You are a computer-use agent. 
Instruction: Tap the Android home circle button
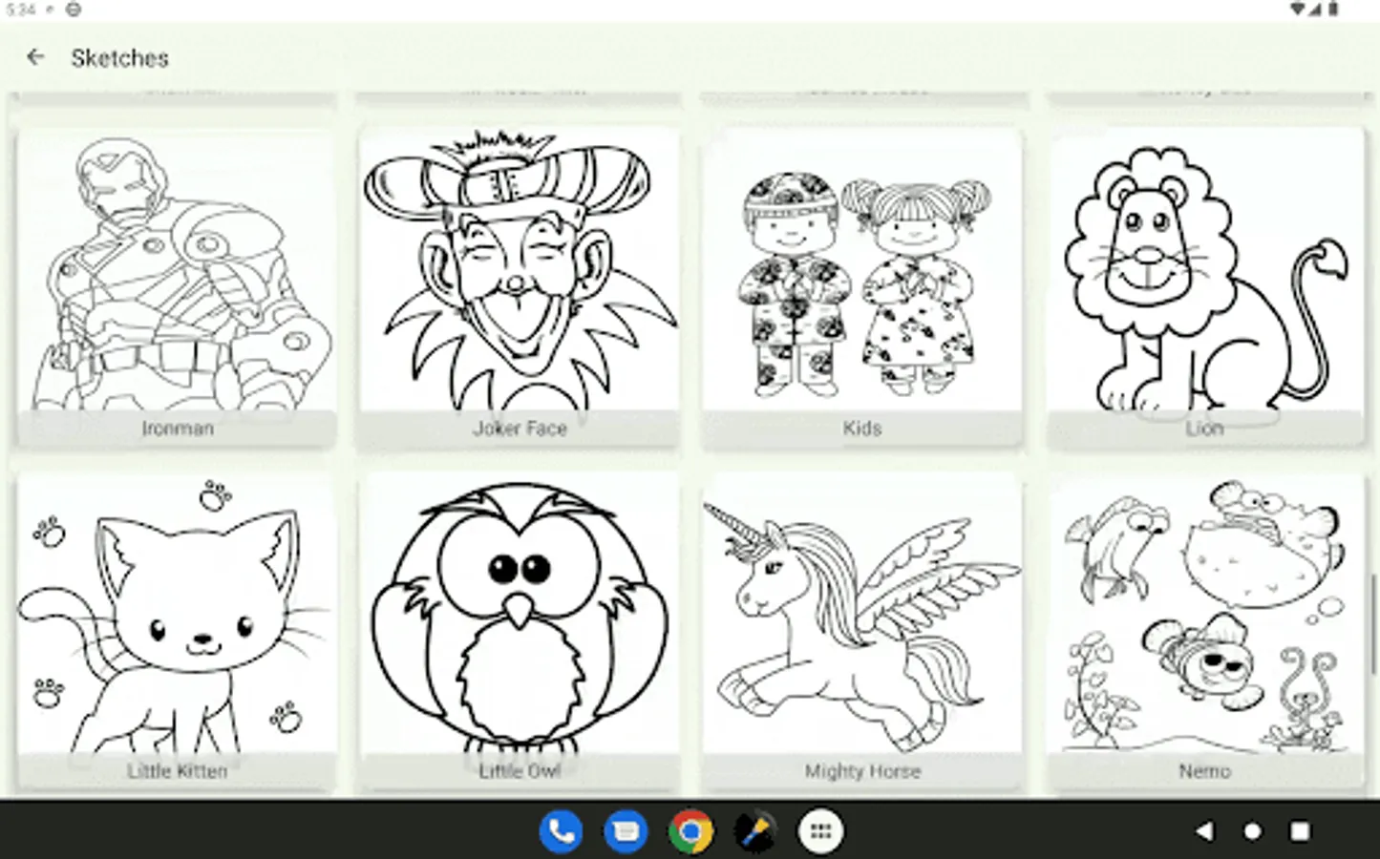point(1252,831)
